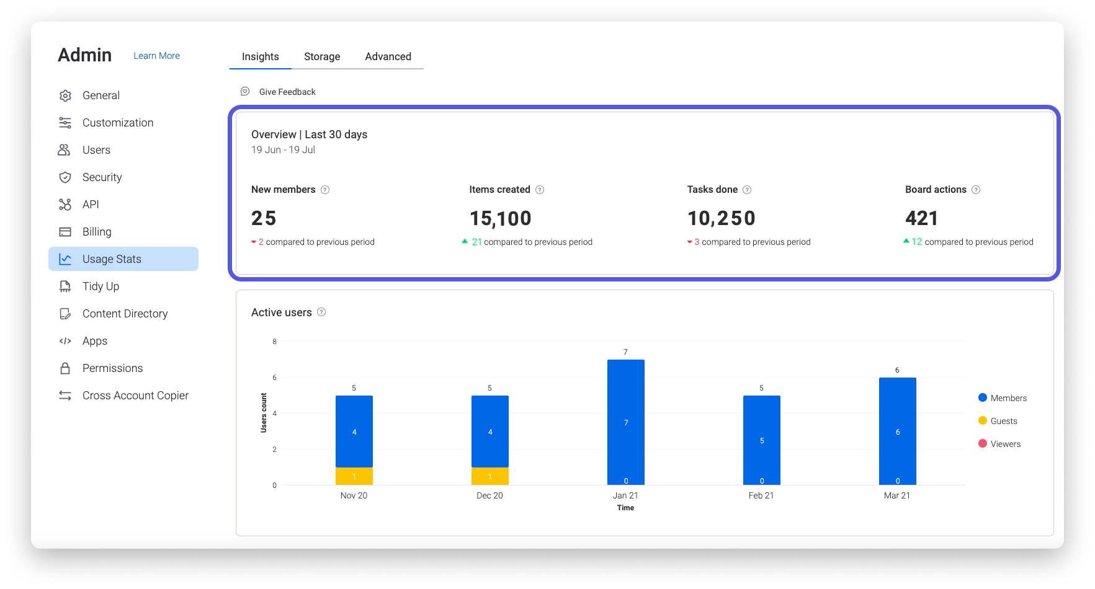The width and height of the screenshot is (1095, 589).
Task: Click the Dec 20 yellow guests bar segment
Action: (x=490, y=476)
